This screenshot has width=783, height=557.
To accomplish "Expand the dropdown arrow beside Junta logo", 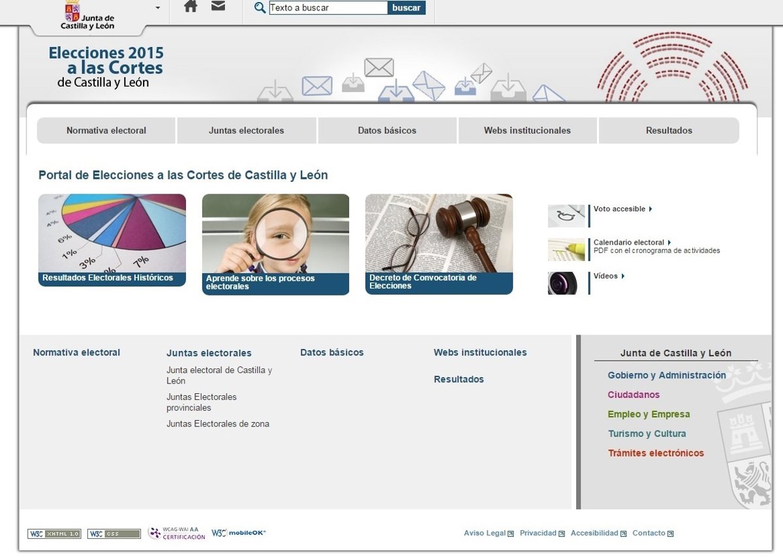I will click(x=158, y=8).
